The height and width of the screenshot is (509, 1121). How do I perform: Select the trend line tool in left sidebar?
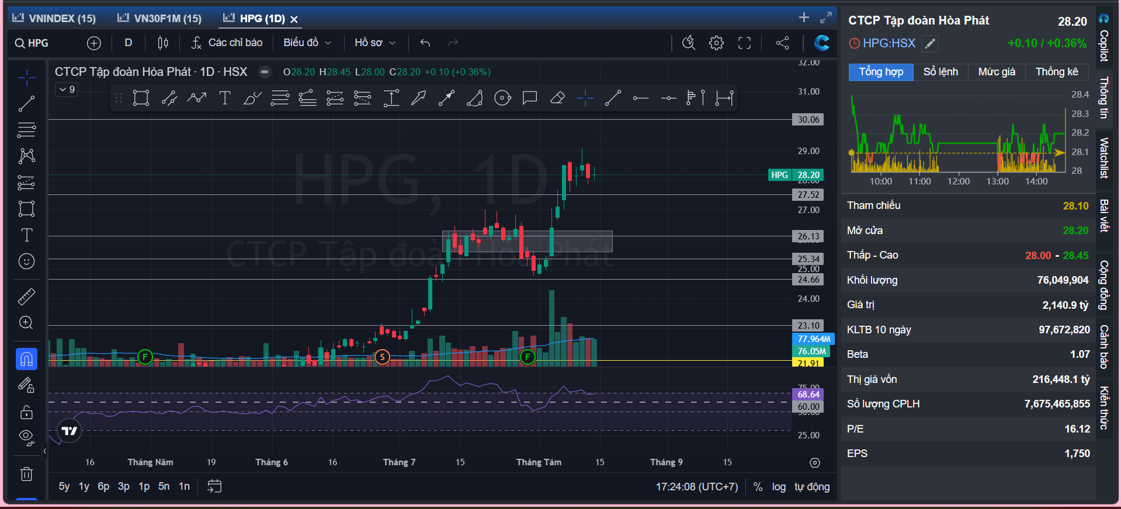coord(26,104)
